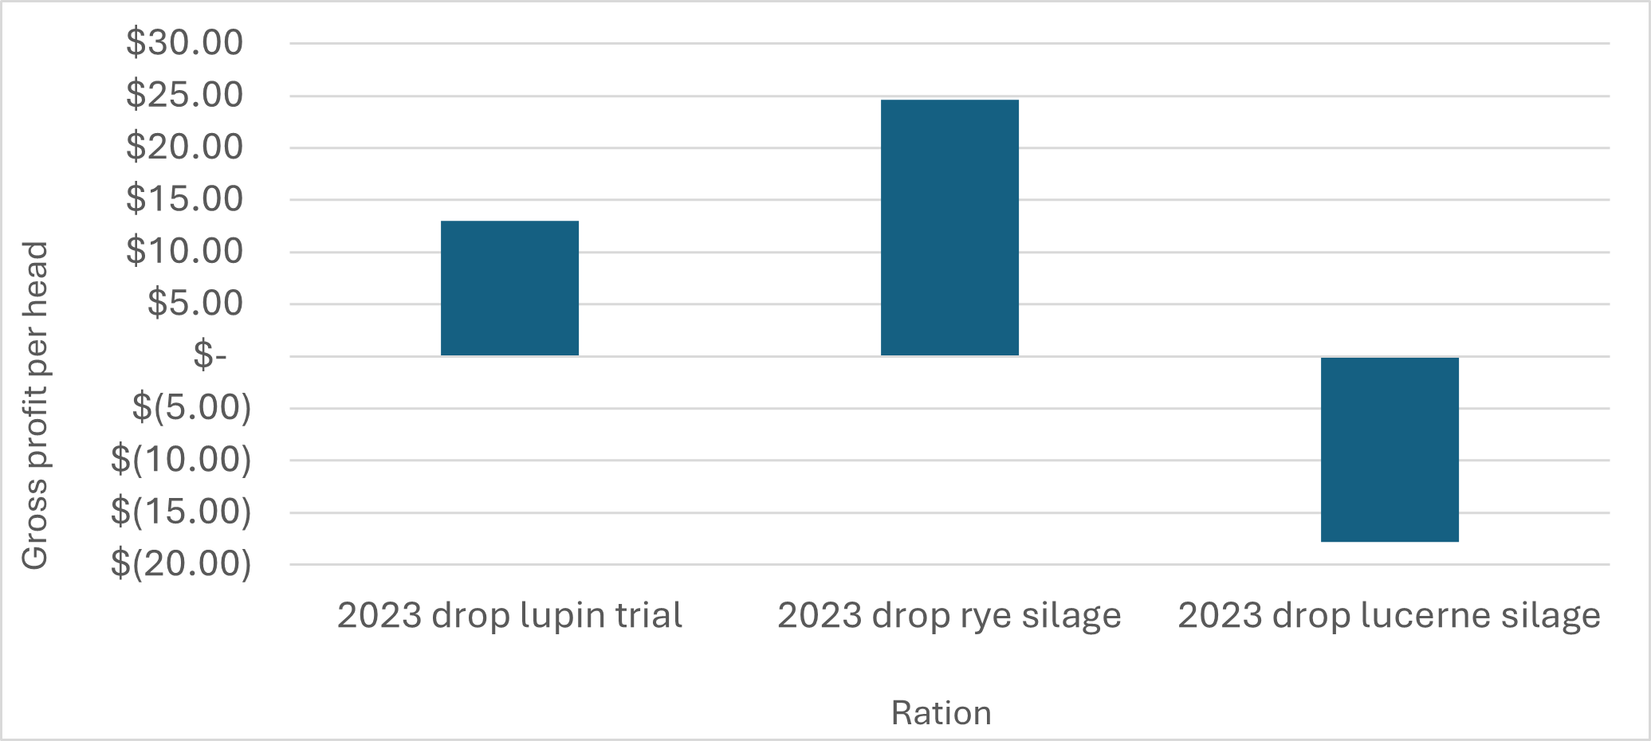
Task: Select the 2023 drop rye silage bar
Action: pos(949,227)
